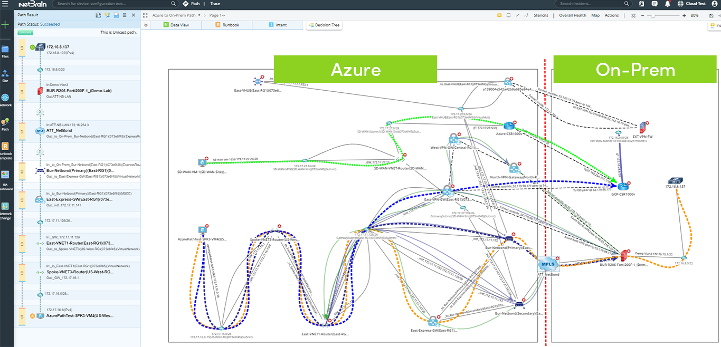721x347 pixels.
Task: Open Network Change in the sidebar
Action: click(x=5, y=211)
